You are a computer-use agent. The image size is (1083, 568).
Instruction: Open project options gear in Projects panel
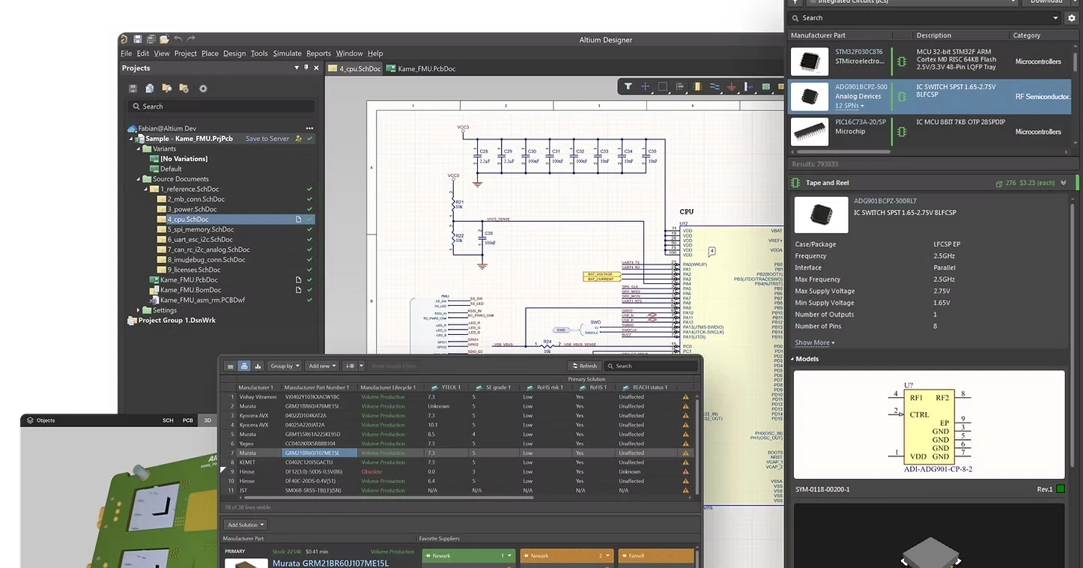coord(202,88)
